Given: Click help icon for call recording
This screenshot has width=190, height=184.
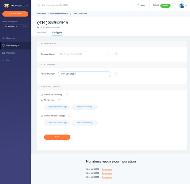Looking at the screenshot, I should click(67, 95).
